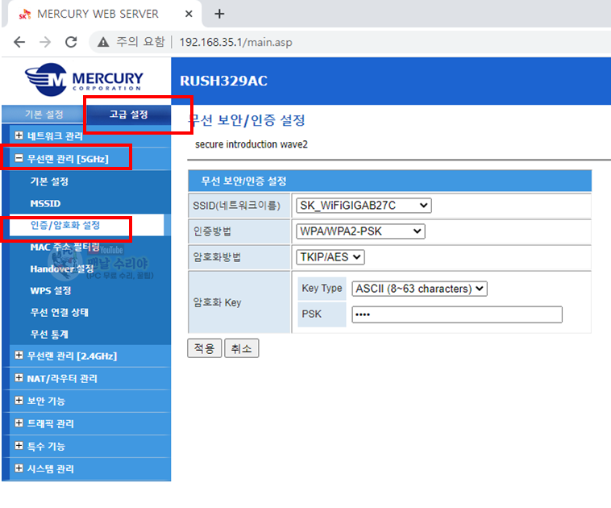The width and height of the screenshot is (611, 508).
Task: Click the 무선 보안/인증 설정 page heading
Action: tap(247, 120)
